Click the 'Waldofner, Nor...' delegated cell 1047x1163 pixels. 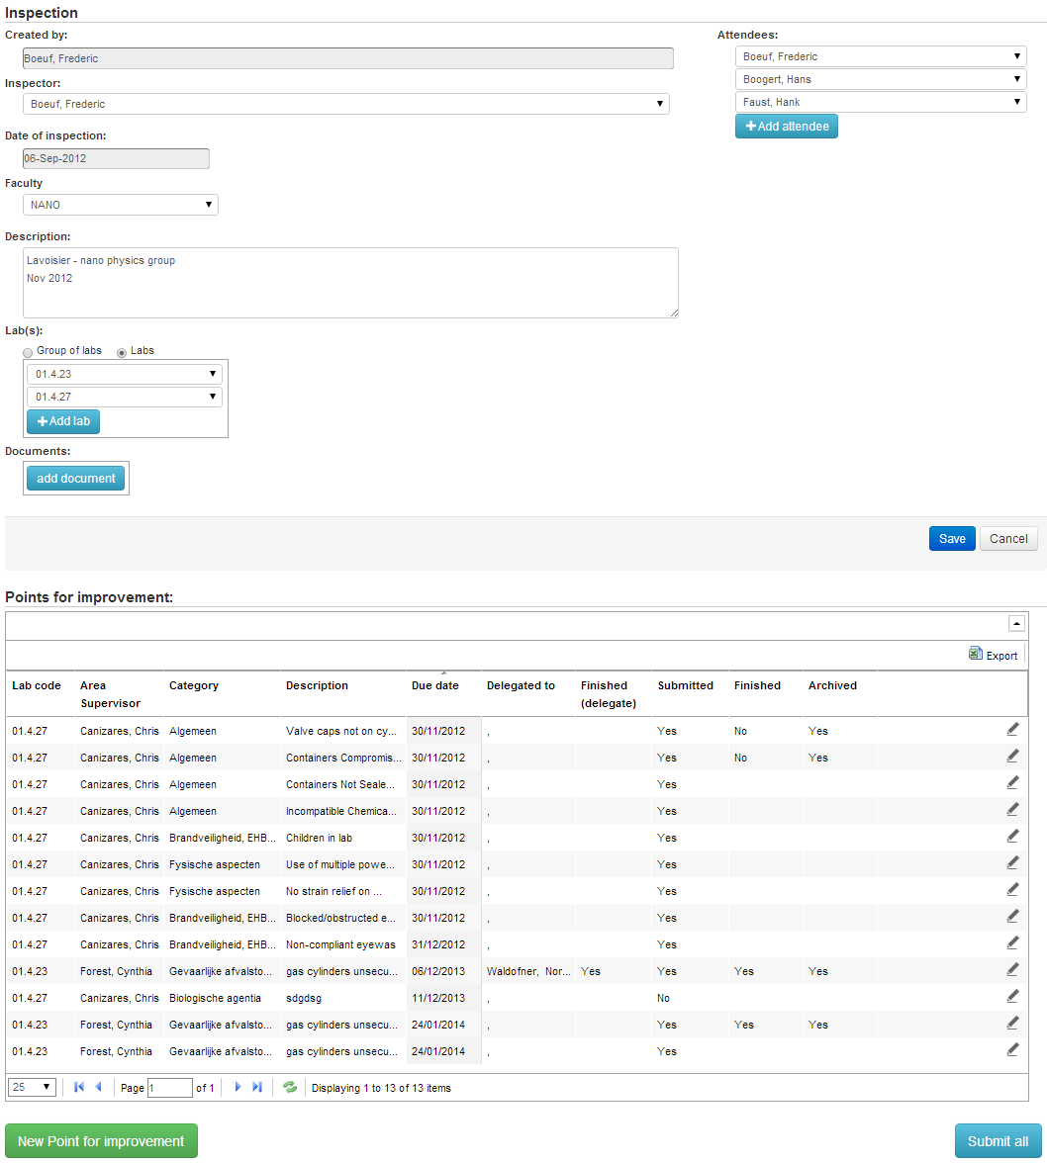(x=528, y=971)
